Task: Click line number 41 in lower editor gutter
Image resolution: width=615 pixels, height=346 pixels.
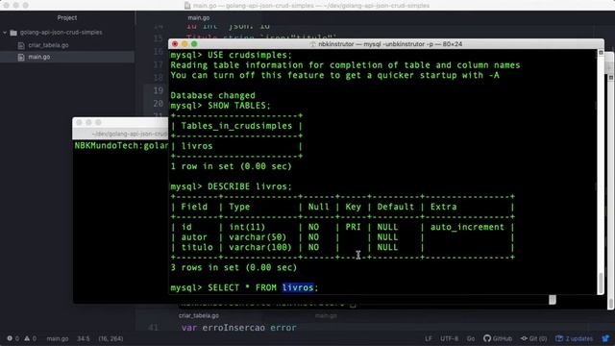Action: (154, 327)
